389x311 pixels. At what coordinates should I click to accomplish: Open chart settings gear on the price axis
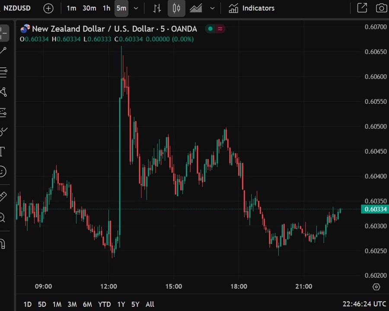tap(376, 287)
